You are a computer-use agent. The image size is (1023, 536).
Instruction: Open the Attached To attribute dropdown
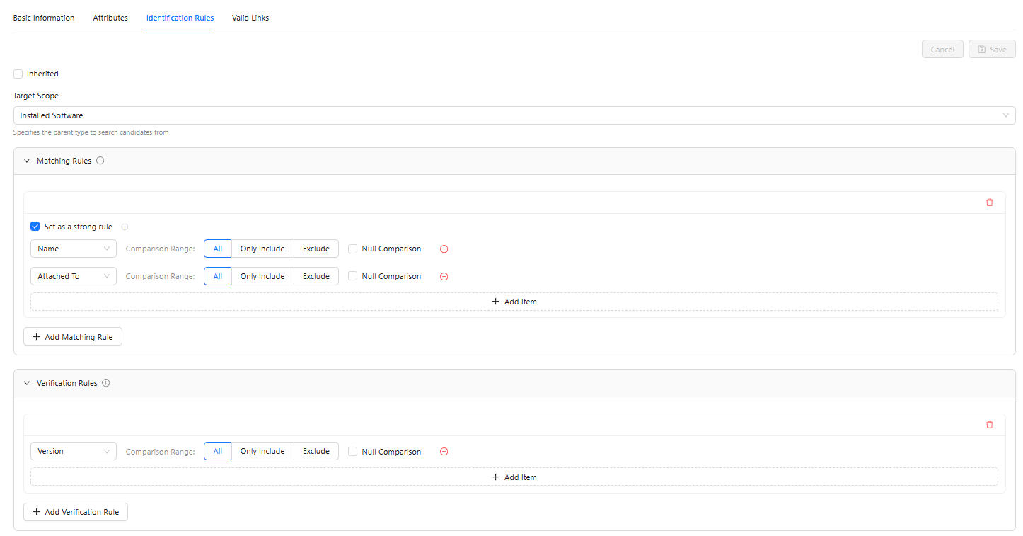coord(74,276)
